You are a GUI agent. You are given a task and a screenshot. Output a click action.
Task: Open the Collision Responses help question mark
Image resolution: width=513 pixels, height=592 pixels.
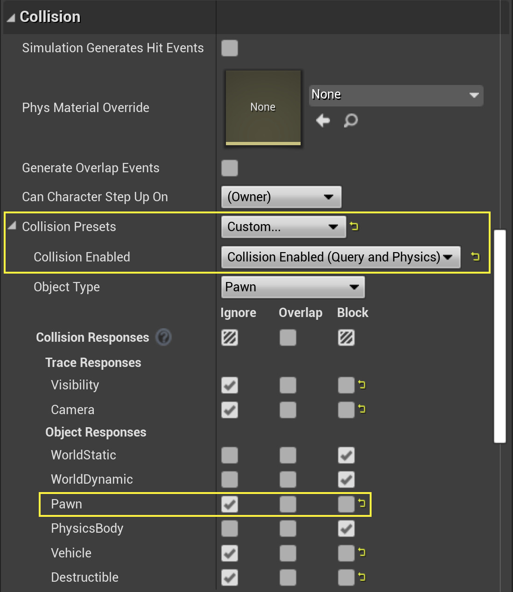163,337
